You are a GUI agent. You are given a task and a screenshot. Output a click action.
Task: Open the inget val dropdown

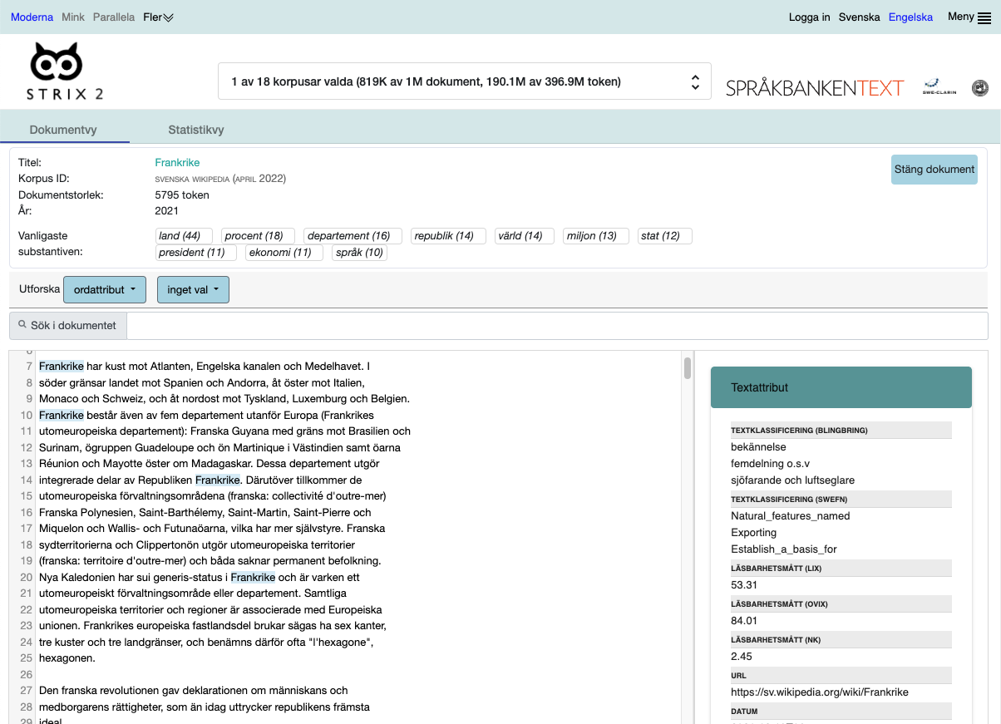193,289
